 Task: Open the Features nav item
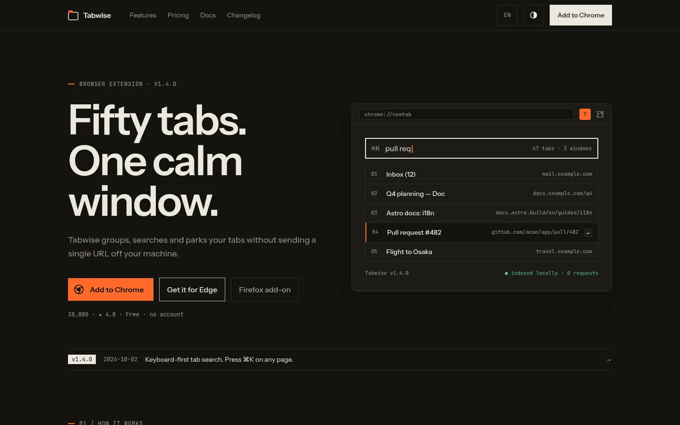point(143,15)
